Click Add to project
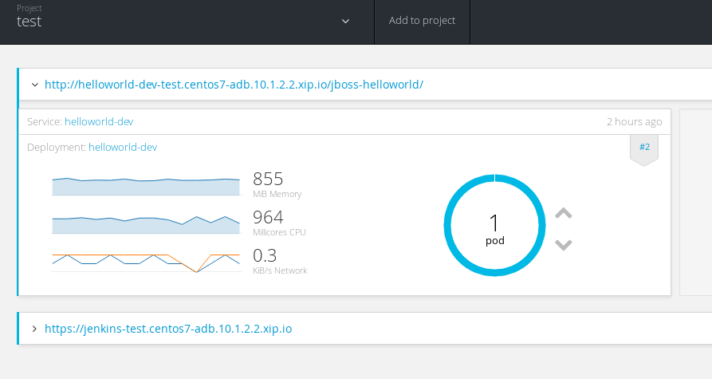Viewport: 712px width, 379px height. point(422,21)
